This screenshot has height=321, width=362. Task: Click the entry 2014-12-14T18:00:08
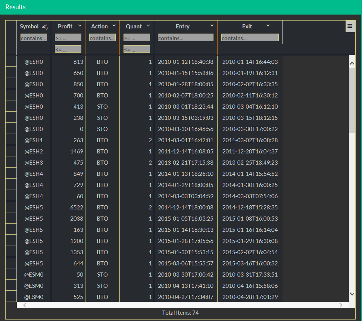(x=185, y=208)
